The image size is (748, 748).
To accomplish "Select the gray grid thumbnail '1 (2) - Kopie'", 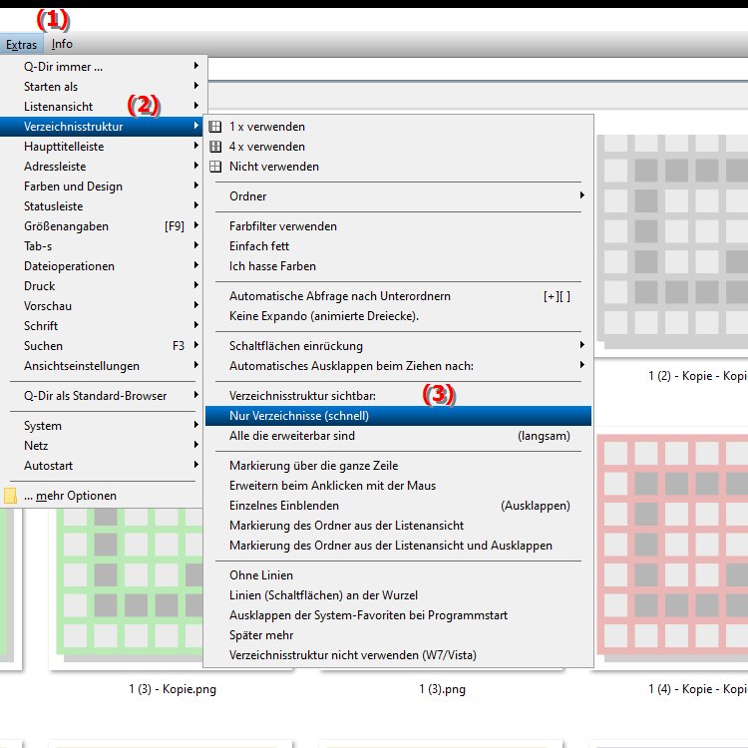I will point(672,241).
